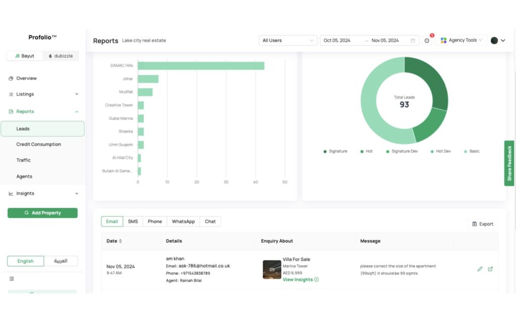Open the Leads report
Screen dimensions: 516x322
pos(42,129)
